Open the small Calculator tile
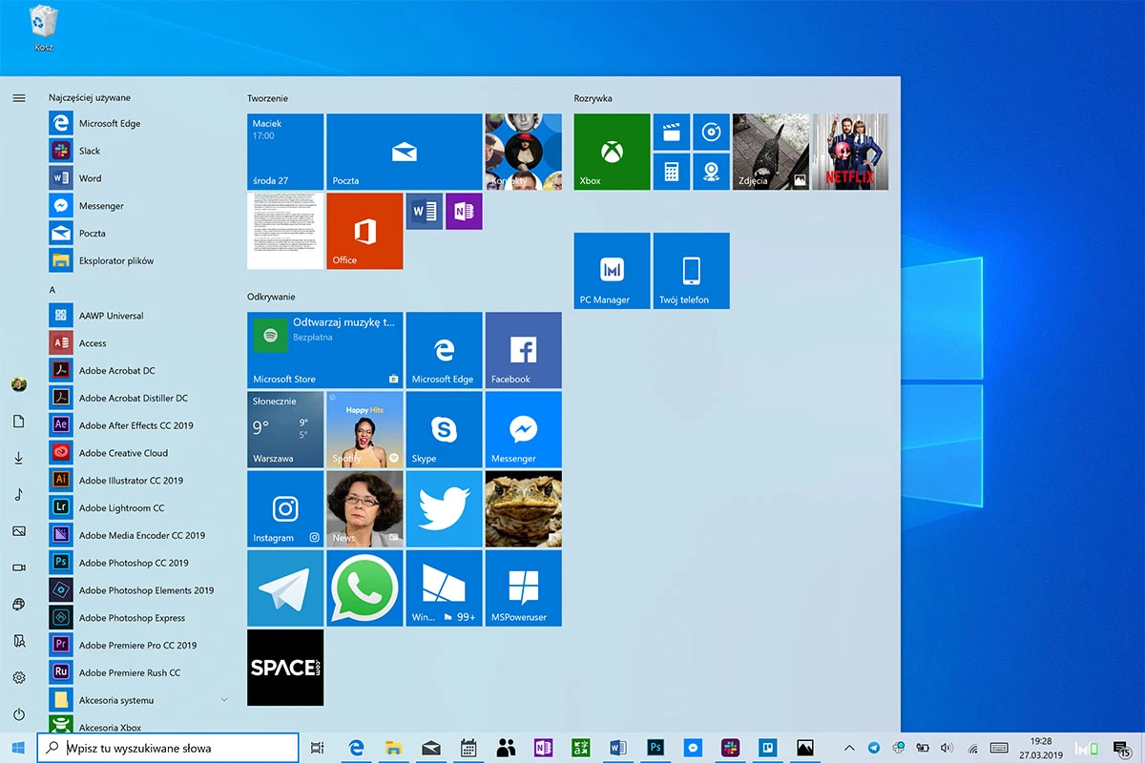Screen dimensions: 1145x763 672,172
